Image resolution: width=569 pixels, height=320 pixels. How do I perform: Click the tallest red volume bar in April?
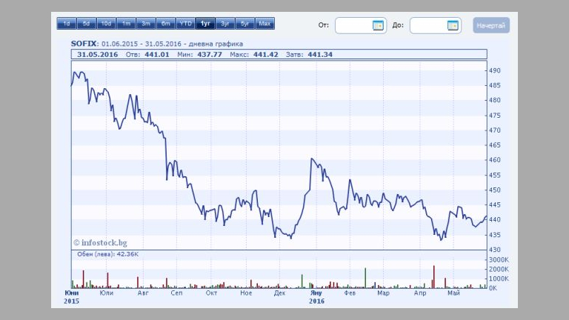tap(433, 276)
